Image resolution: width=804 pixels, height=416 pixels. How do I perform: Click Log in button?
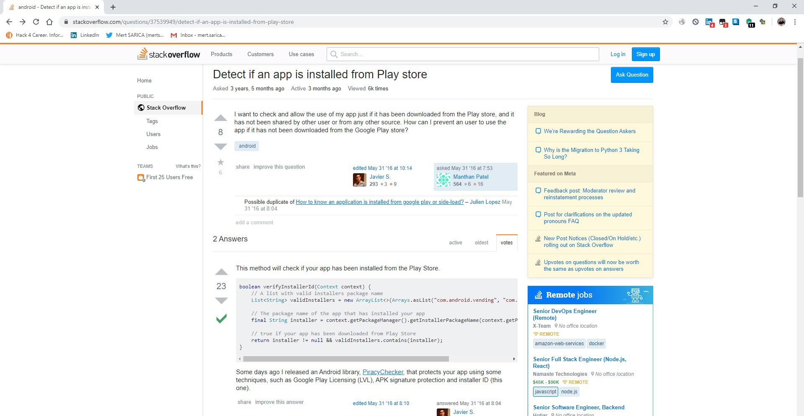click(618, 54)
